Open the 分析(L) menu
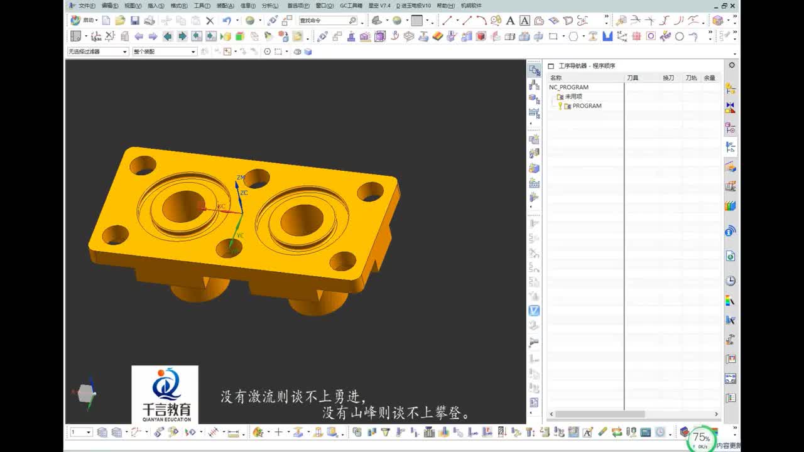This screenshot has height=452, width=804. [270, 6]
